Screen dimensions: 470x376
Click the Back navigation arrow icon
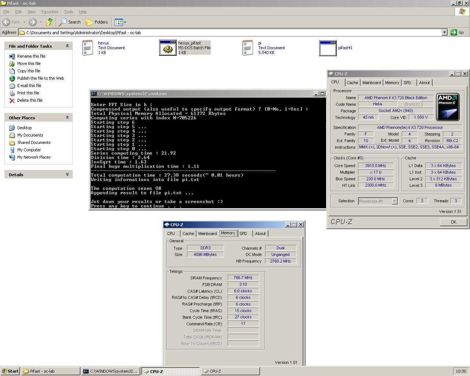pos(6,22)
